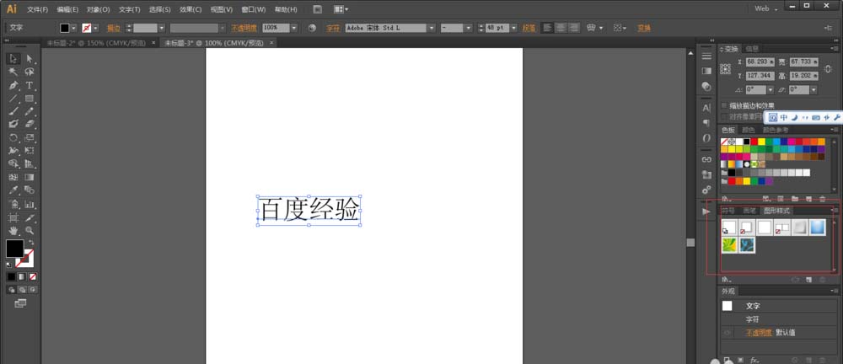
Task: Toggle constrain width and height proportions link
Action: pyautogui.click(x=827, y=69)
